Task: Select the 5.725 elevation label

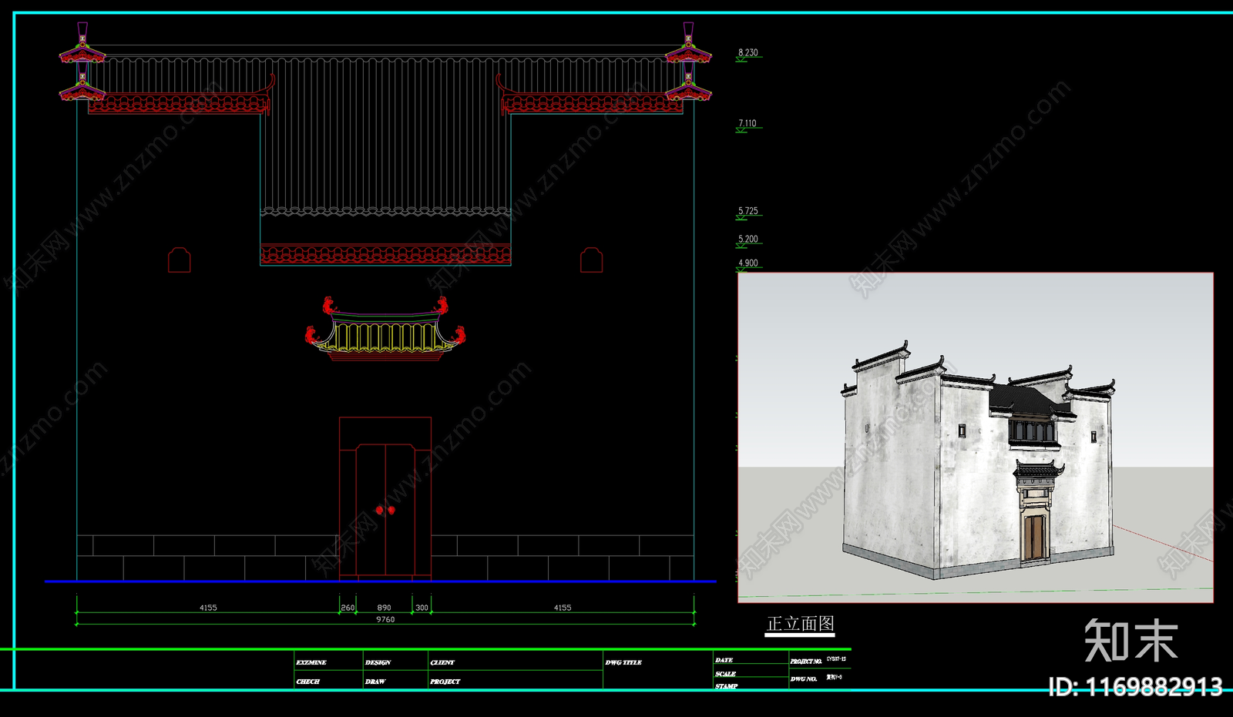Action: [x=748, y=211]
